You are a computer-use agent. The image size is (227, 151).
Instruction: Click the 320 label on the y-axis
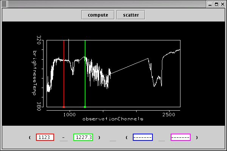click(x=39, y=40)
